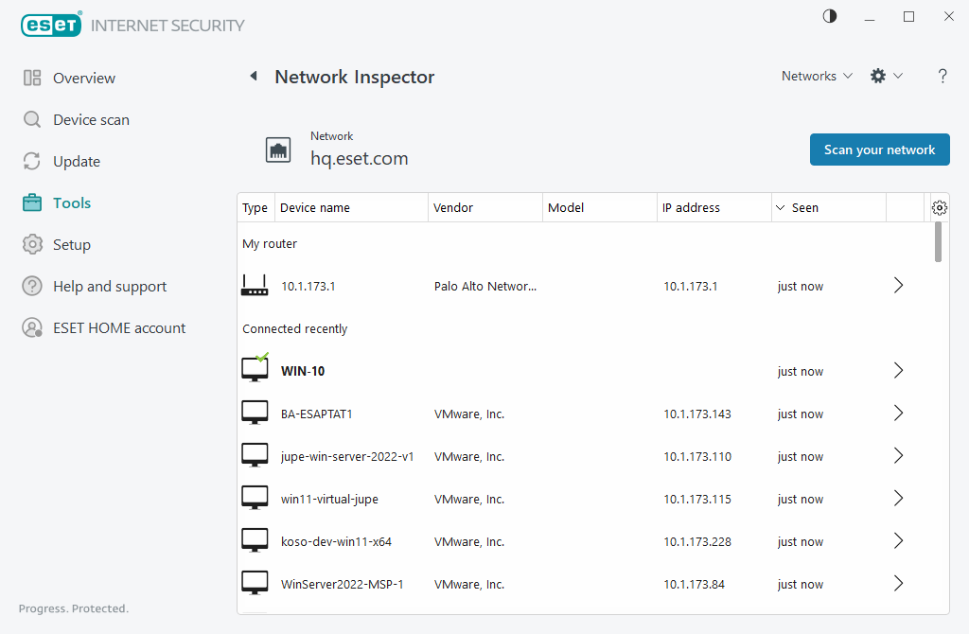Image resolution: width=969 pixels, height=634 pixels.
Task: Click the koso-dev-win11-x64 device name
Action: pyautogui.click(x=336, y=541)
